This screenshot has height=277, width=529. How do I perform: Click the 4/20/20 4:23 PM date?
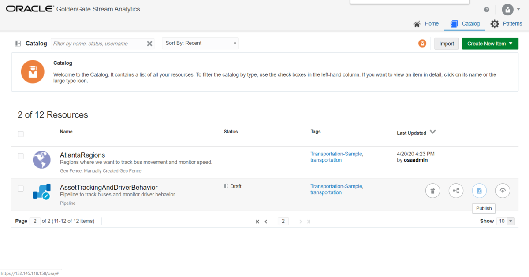416,154
